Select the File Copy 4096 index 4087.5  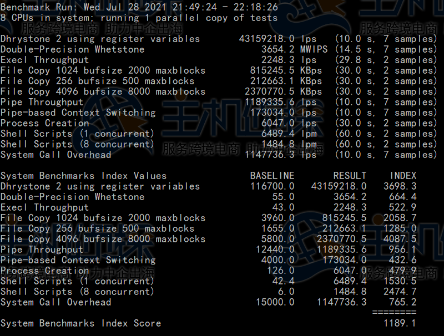[x=400, y=239]
